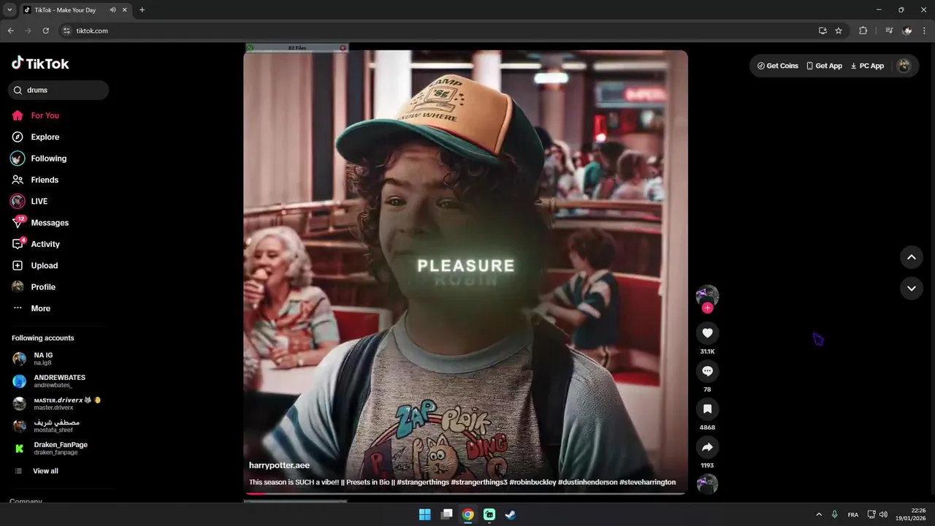This screenshot has width=935, height=526.
Task: Click the PC App download button
Action: pos(867,66)
